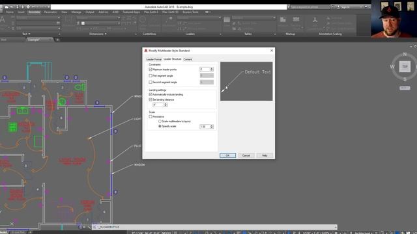Open the Insert ribbon tab
417x234 pixels.
tap(21, 12)
